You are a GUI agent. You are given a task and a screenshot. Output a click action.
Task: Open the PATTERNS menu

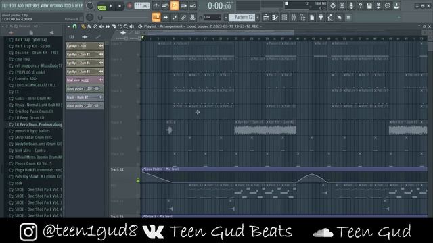click(x=32, y=5)
